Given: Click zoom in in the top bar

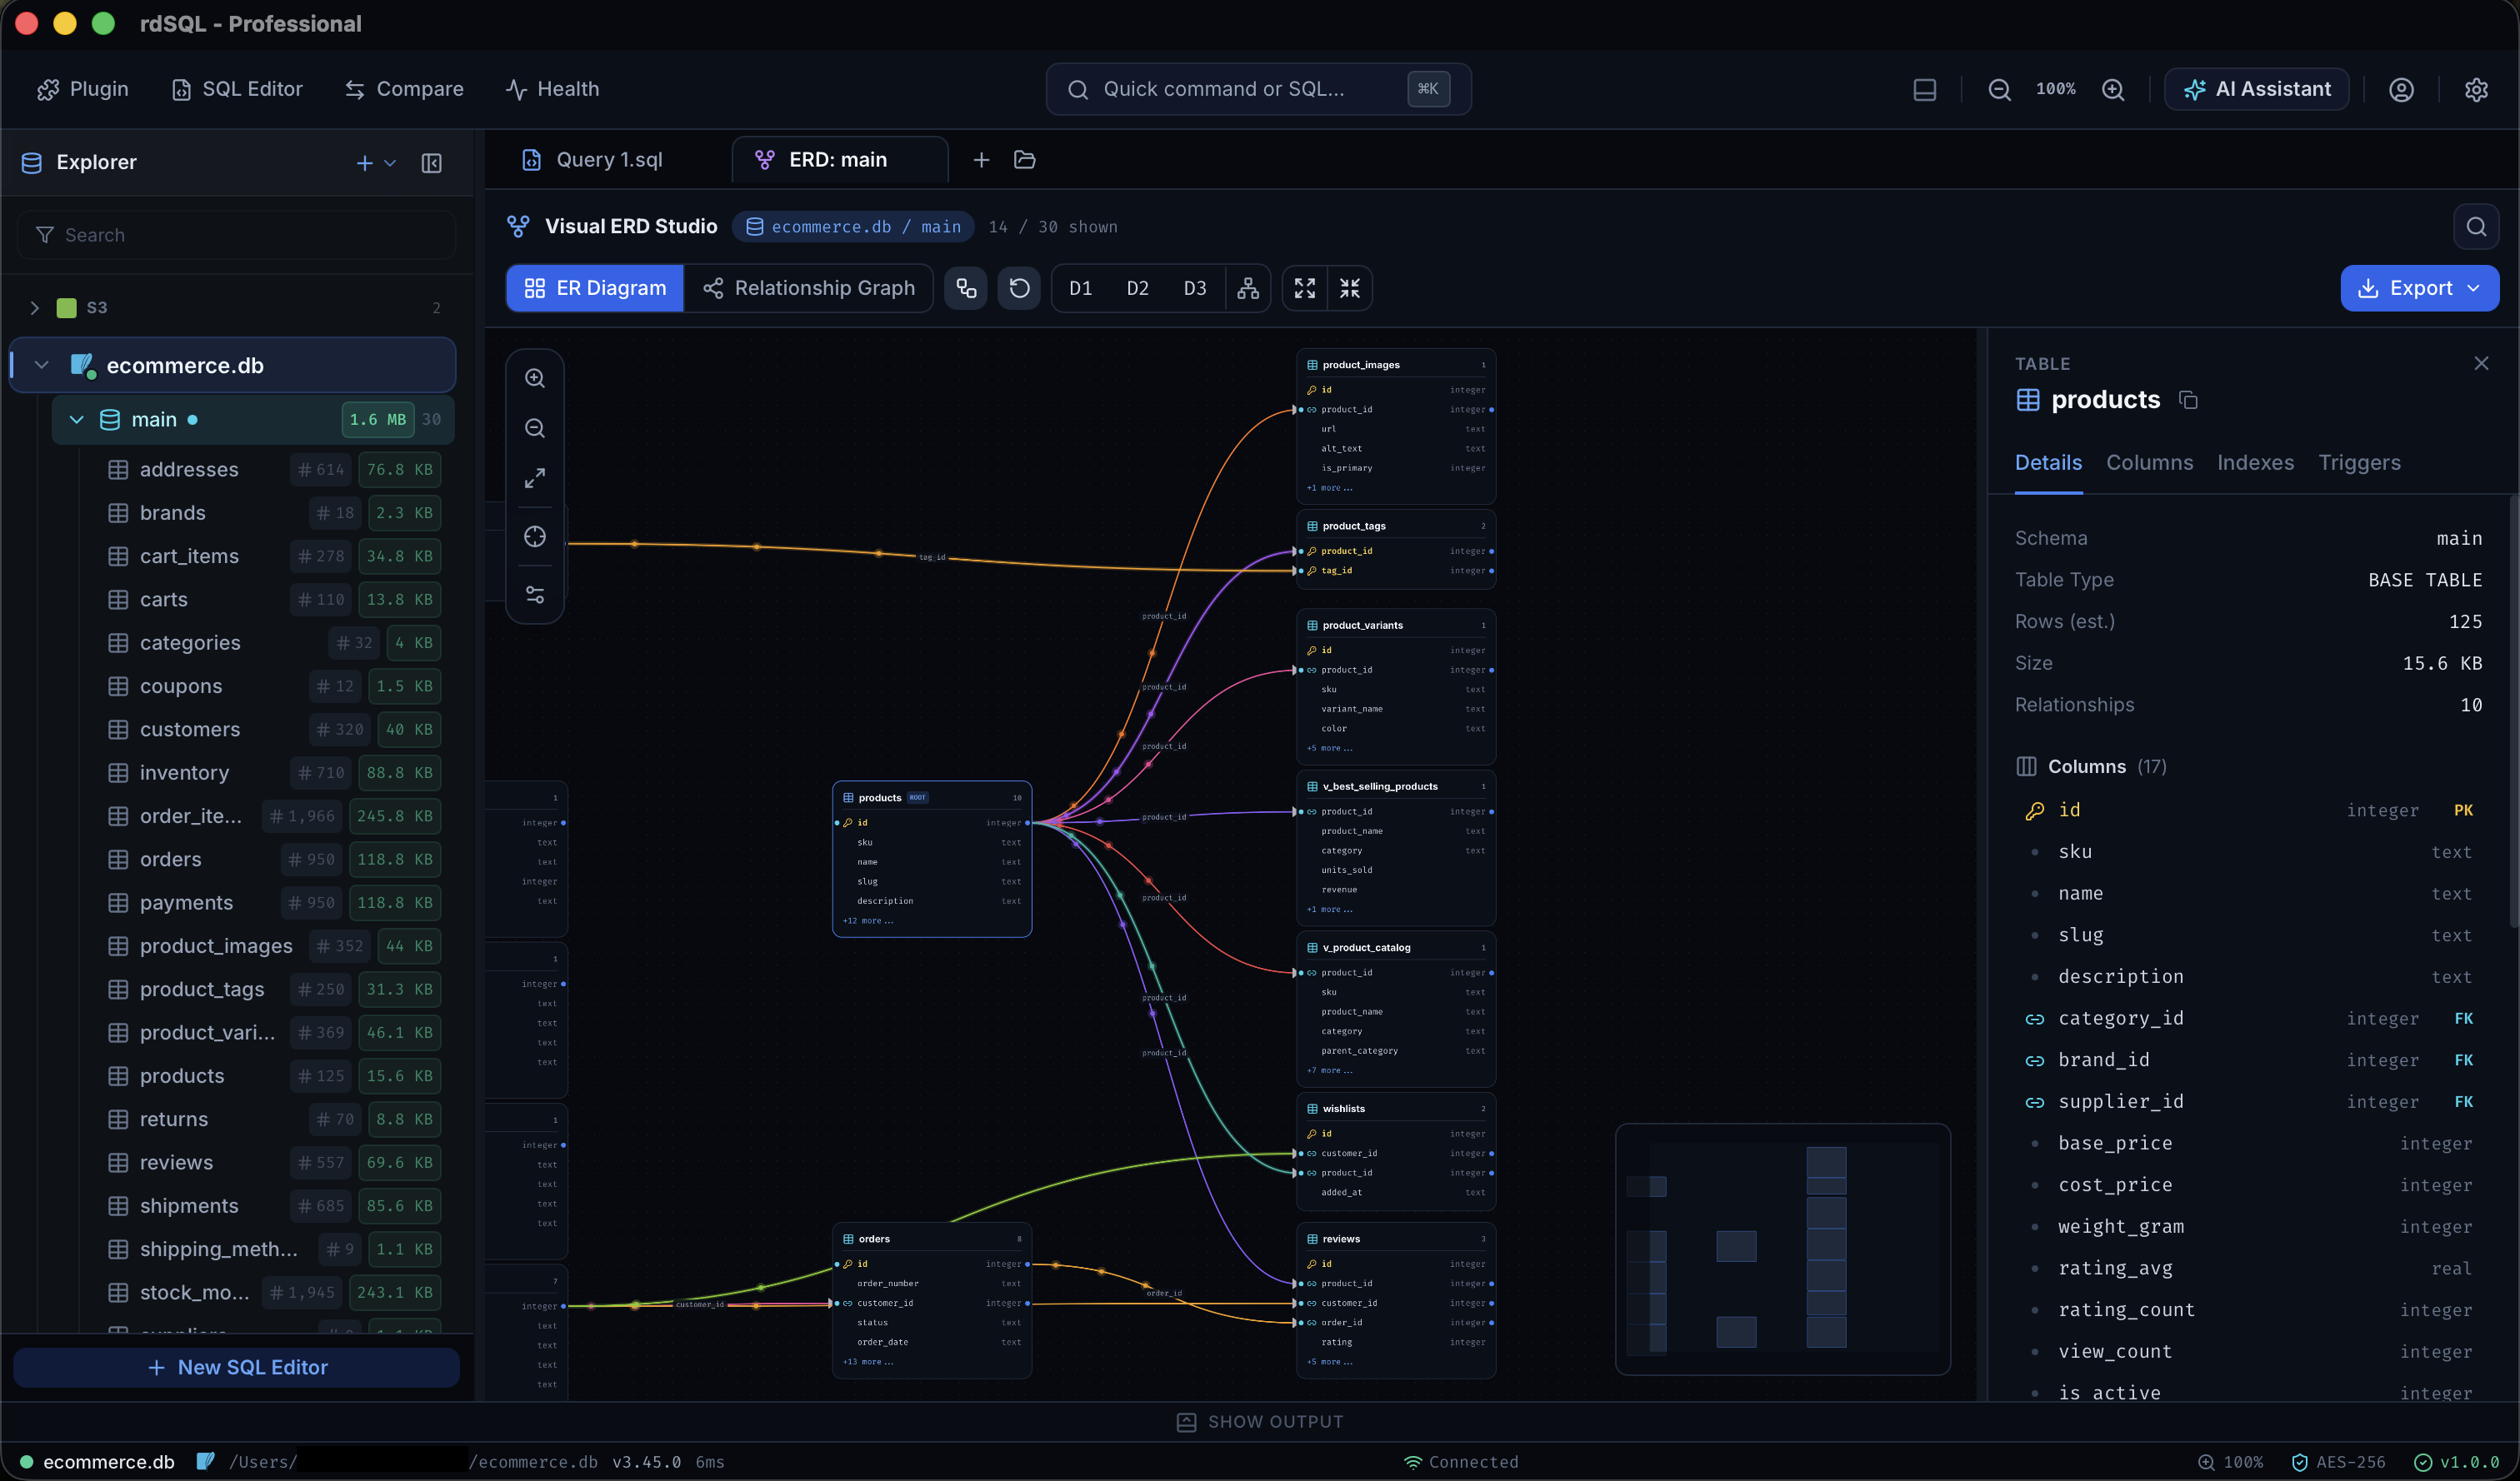Looking at the screenshot, I should 2113,89.
